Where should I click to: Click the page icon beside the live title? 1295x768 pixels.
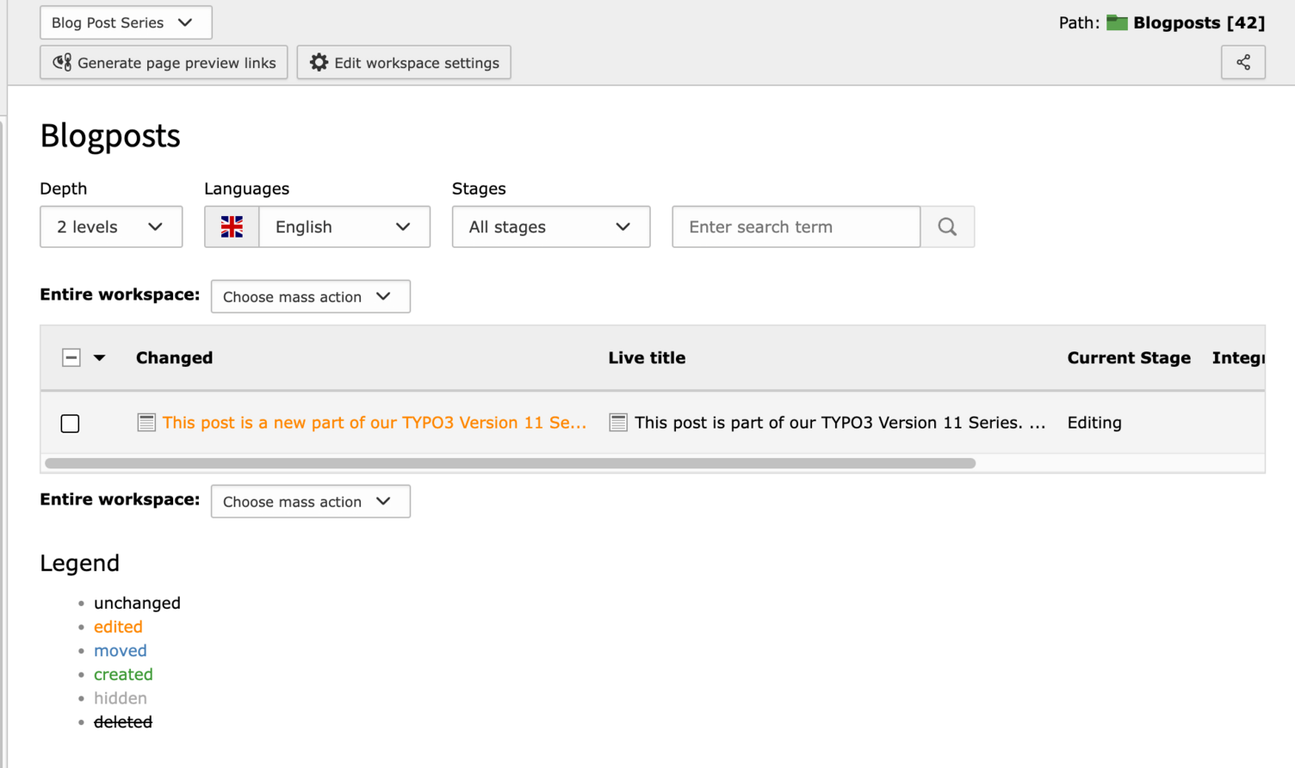pyautogui.click(x=617, y=422)
